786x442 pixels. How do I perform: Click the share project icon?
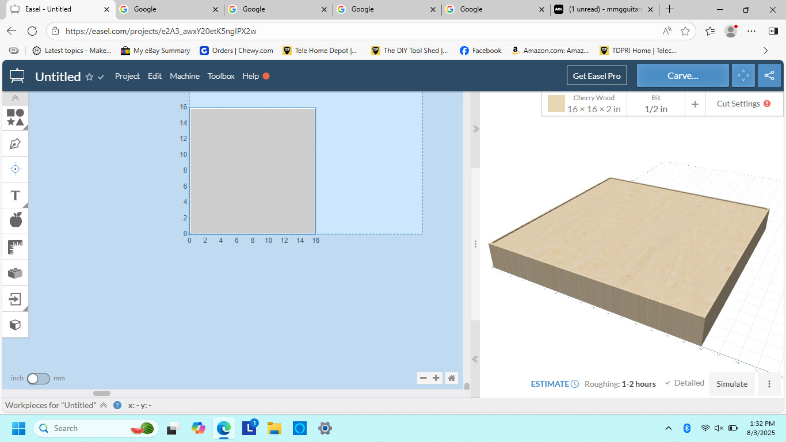pos(769,76)
